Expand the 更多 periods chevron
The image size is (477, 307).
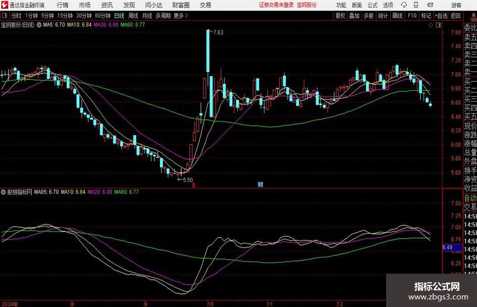pos(186,15)
